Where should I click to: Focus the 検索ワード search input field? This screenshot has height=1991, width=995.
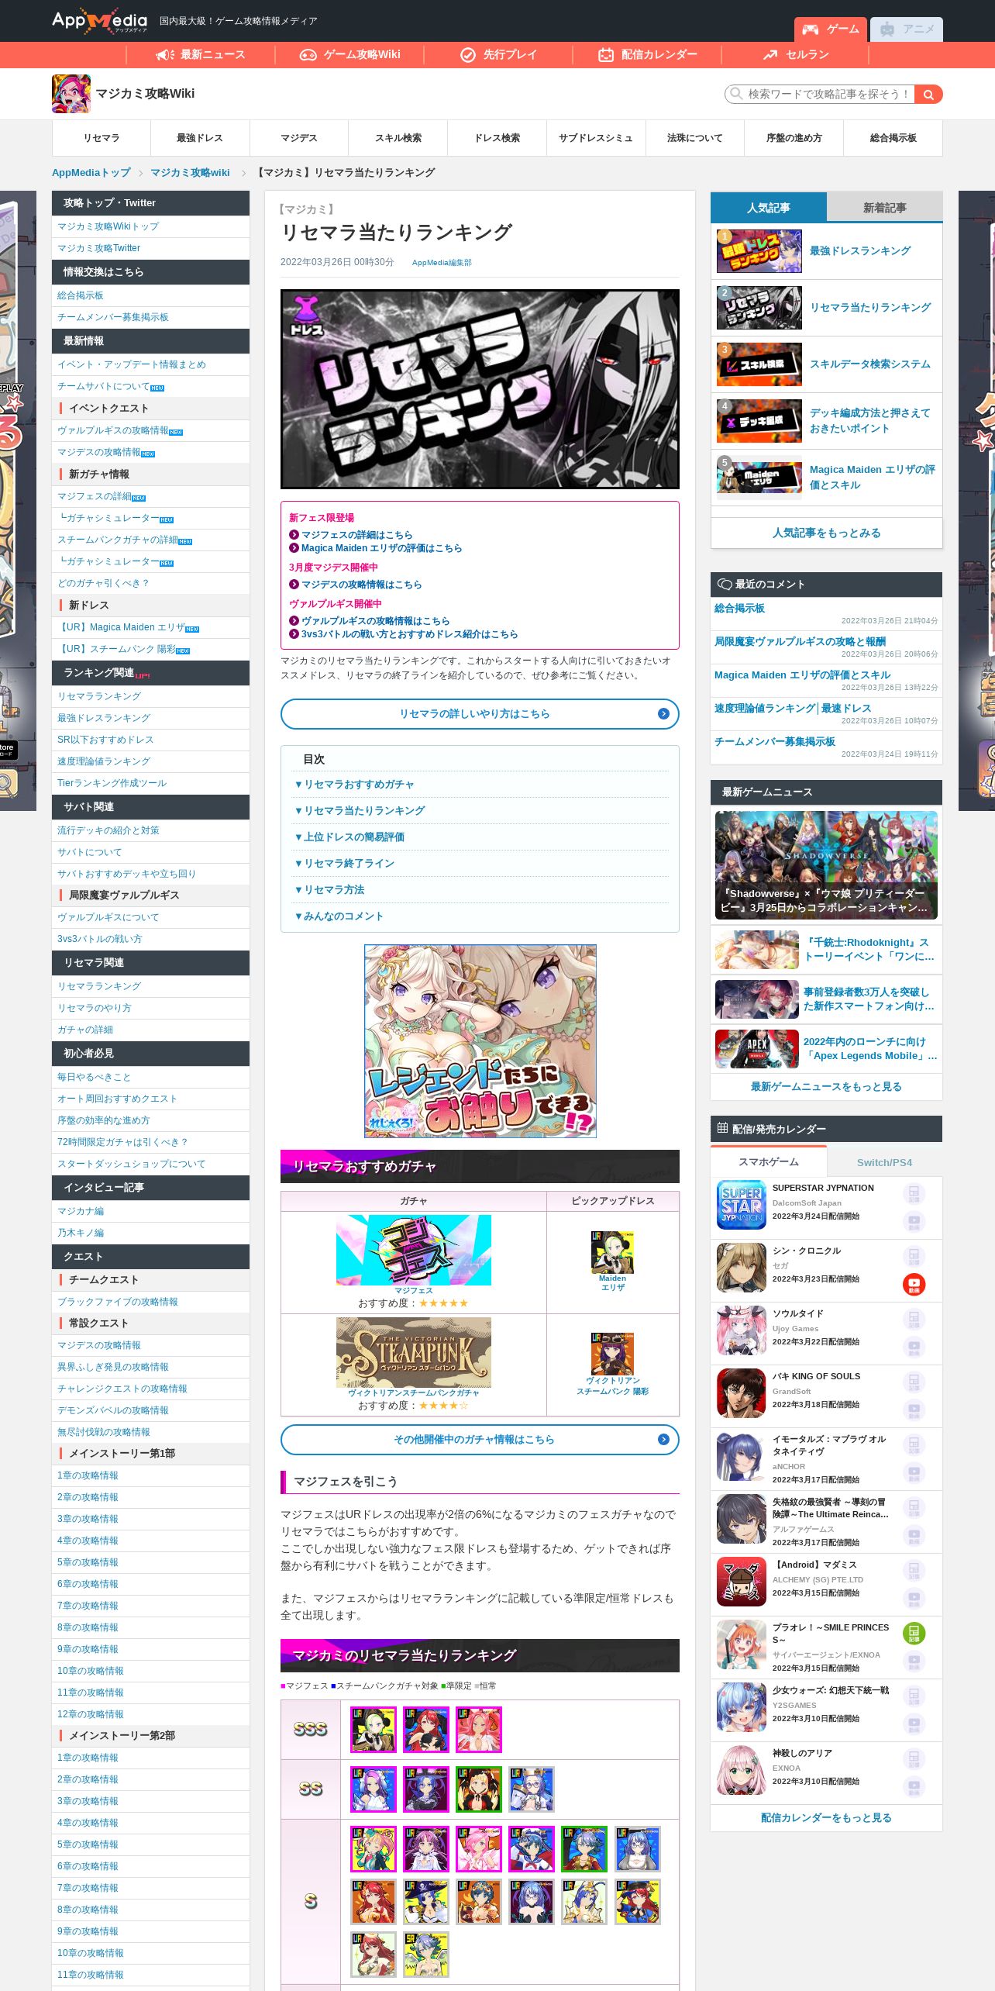[821, 94]
